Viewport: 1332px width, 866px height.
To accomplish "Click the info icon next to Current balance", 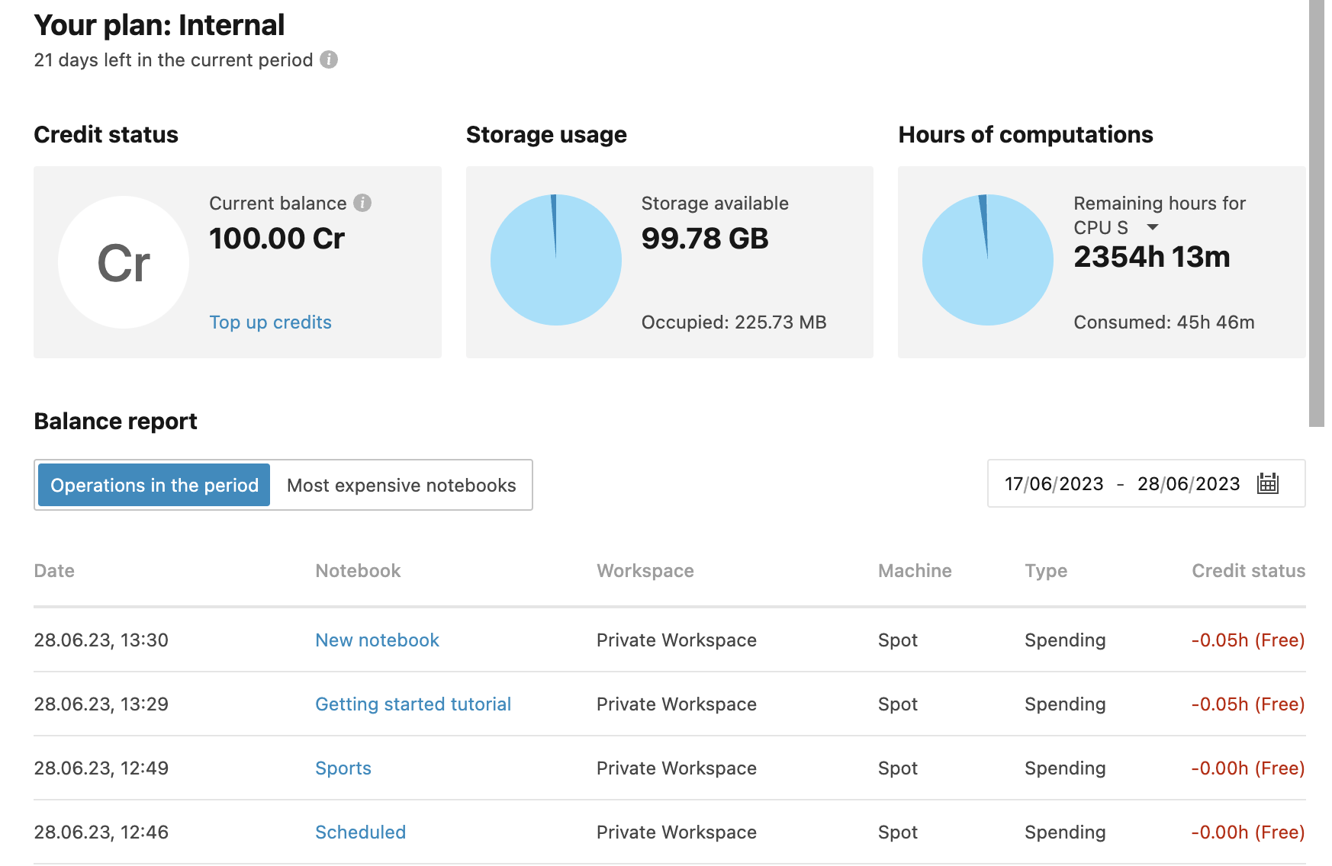I will (x=362, y=203).
